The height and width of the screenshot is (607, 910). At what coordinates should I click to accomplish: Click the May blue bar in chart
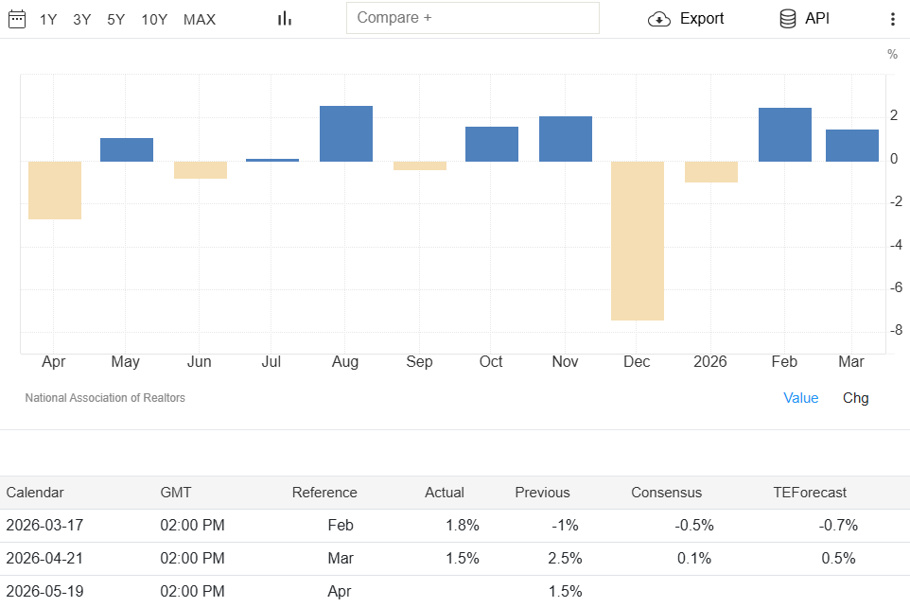(127, 149)
